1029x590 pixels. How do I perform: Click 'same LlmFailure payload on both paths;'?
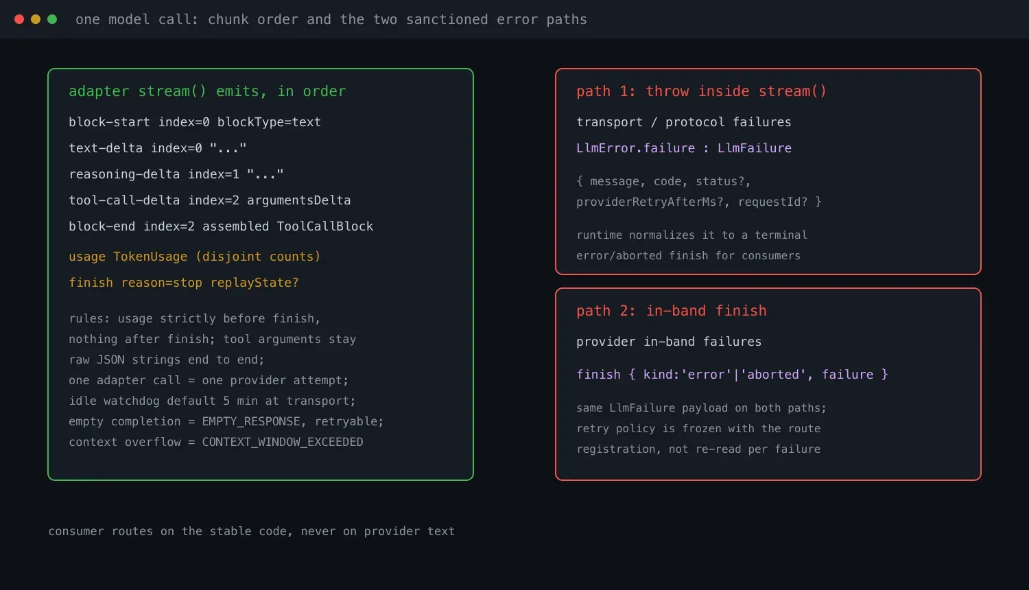[x=702, y=408]
